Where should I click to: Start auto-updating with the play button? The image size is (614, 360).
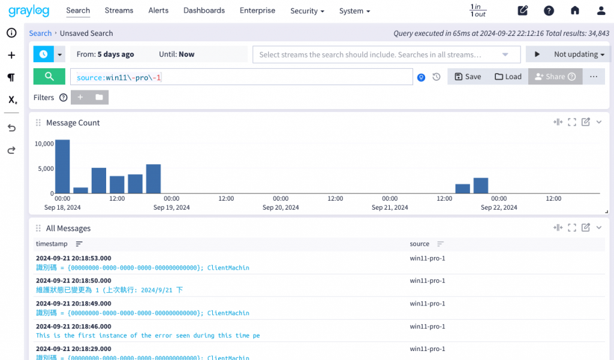click(537, 55)
